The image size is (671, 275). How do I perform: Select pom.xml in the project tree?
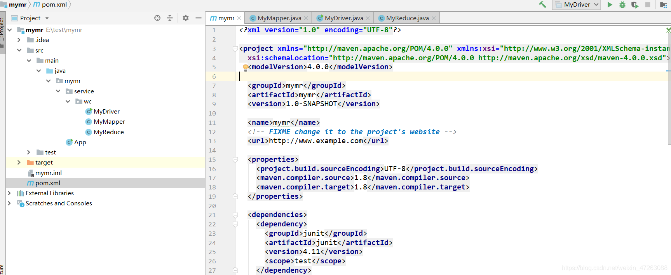coord(44,183)
